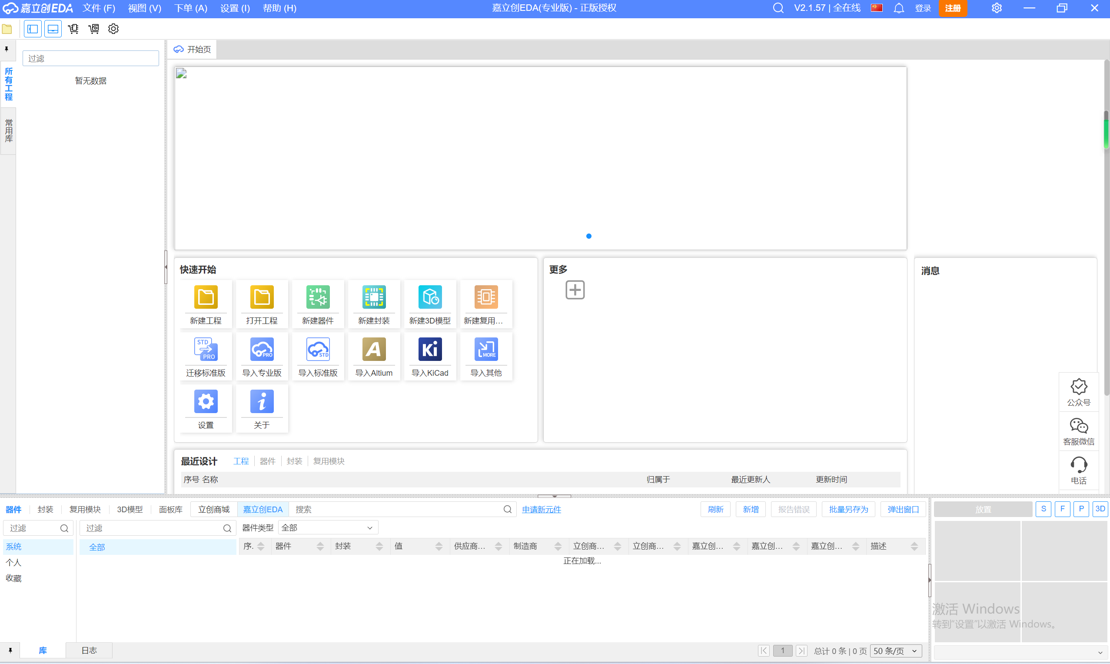Click the Apply for New Component (申请新元件) link
Image resolution: width=1110 pixels, height=664 pixels.
coord(541,509)
